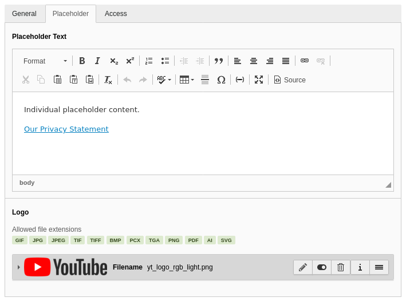Image resolution: width=406 pixels, height=301 pixels.
Task: Click the PNG extension tag
Action: [x=174, y=240]
